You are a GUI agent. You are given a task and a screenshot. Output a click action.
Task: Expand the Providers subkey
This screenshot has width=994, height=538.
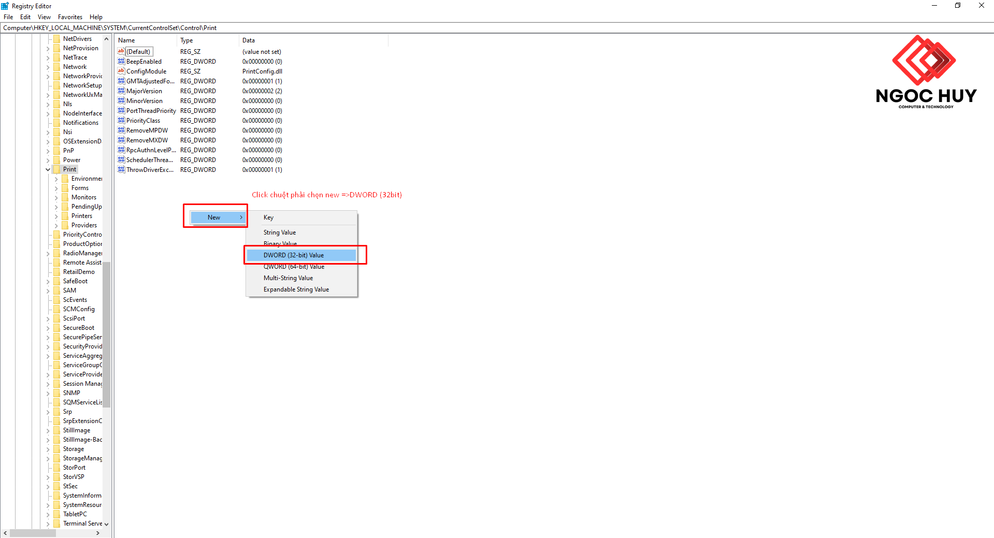point(56,226)
